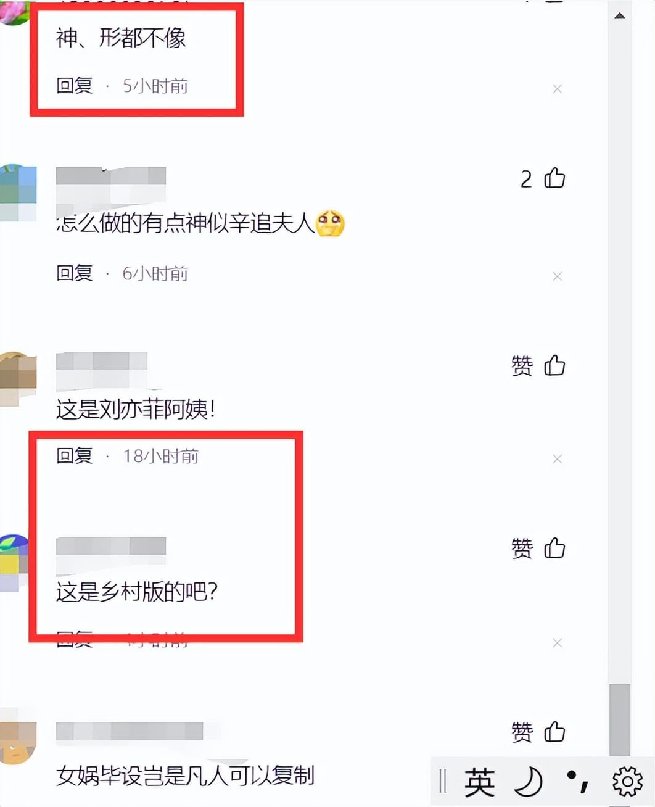Like the 辛追夫人 comment with thumbs-up
Image resolution: width=655 pixels, height=807 pixels.
[554, 178]
